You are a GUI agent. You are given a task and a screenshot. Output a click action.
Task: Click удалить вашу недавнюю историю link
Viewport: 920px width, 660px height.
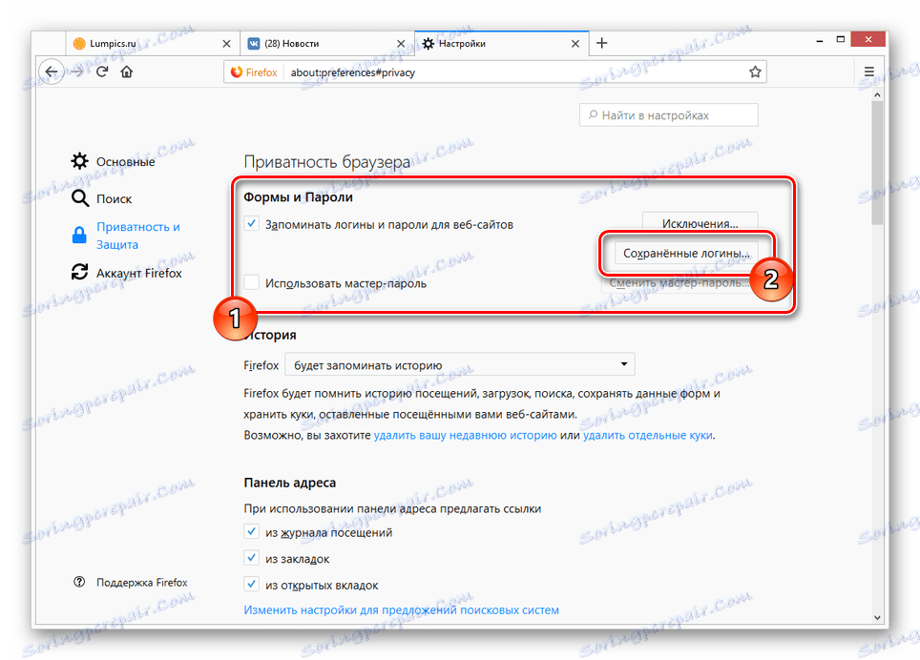(x=466, y=436)
